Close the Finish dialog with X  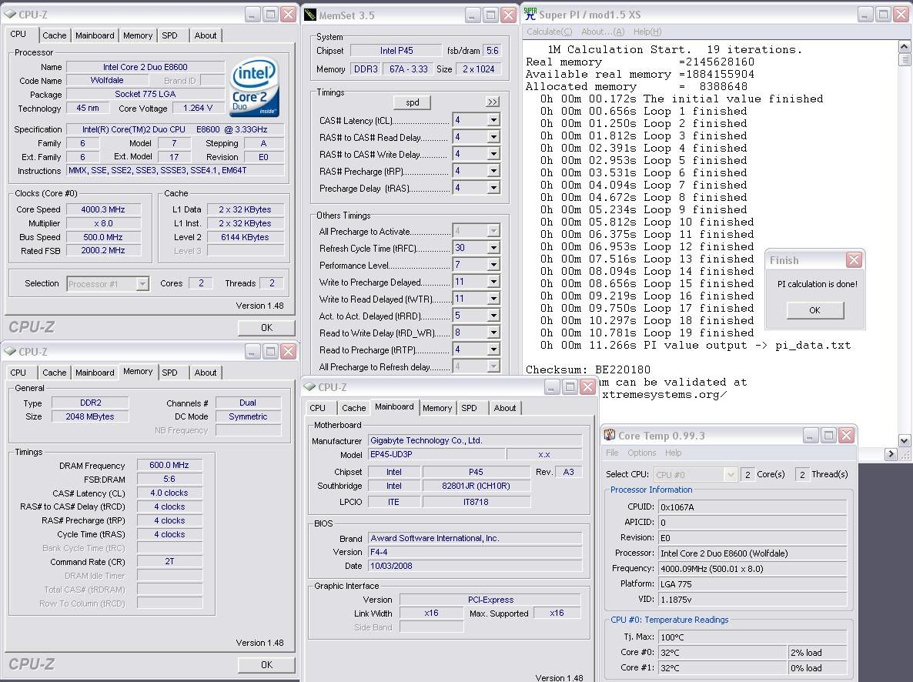tap(854, 259)
